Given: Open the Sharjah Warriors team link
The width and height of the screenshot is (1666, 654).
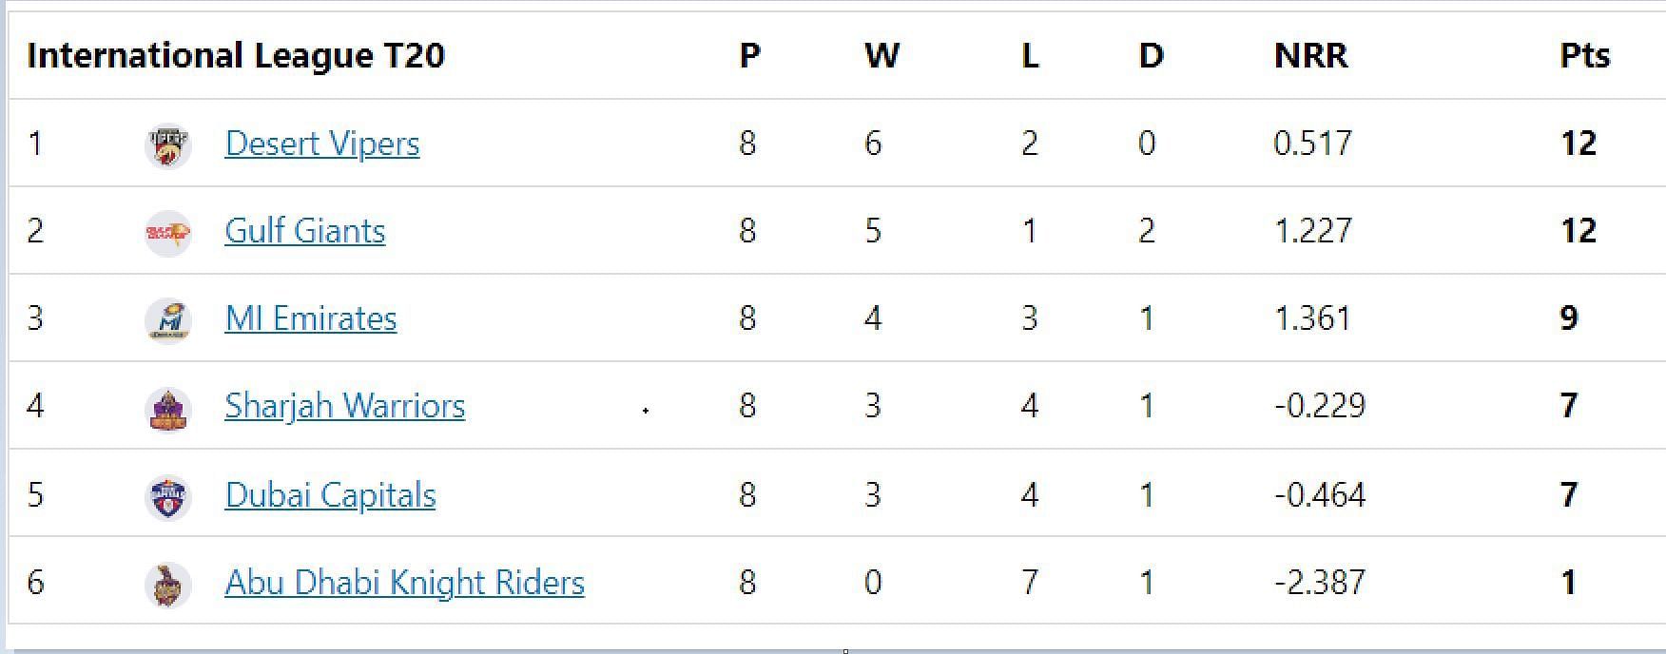Looking at the screenshot, I should click(x=345, y=406).
